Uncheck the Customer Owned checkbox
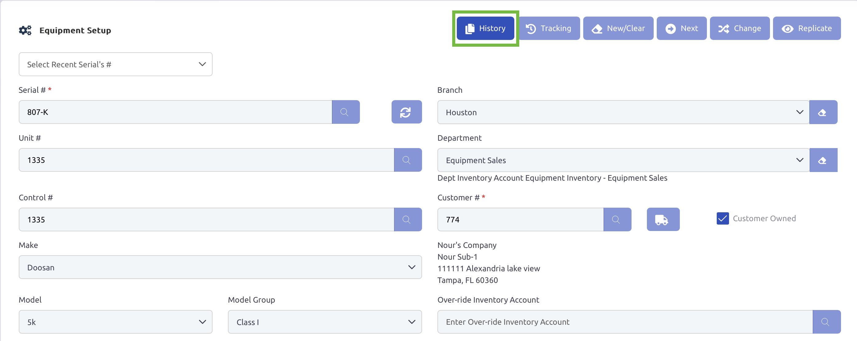This screenshot has height=341, width=857. click(722, 218)
